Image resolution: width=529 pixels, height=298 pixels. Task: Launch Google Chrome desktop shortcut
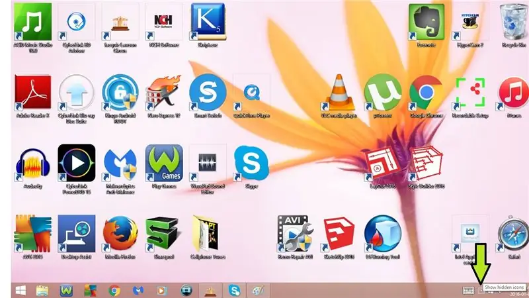point(427,93)
